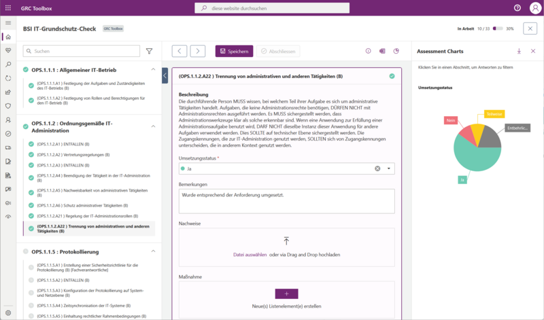This screenshot has width=544, height=320.
Task: Click the filter funnel icon beside search
Action: coord(149,51)
